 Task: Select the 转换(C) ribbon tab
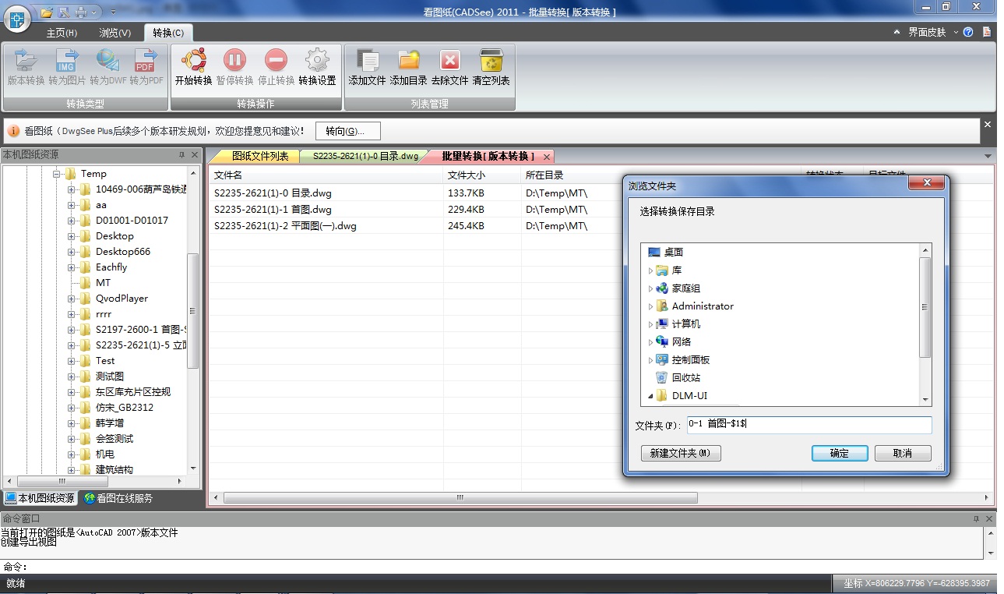pyautogui.click(x=168, y=33)
